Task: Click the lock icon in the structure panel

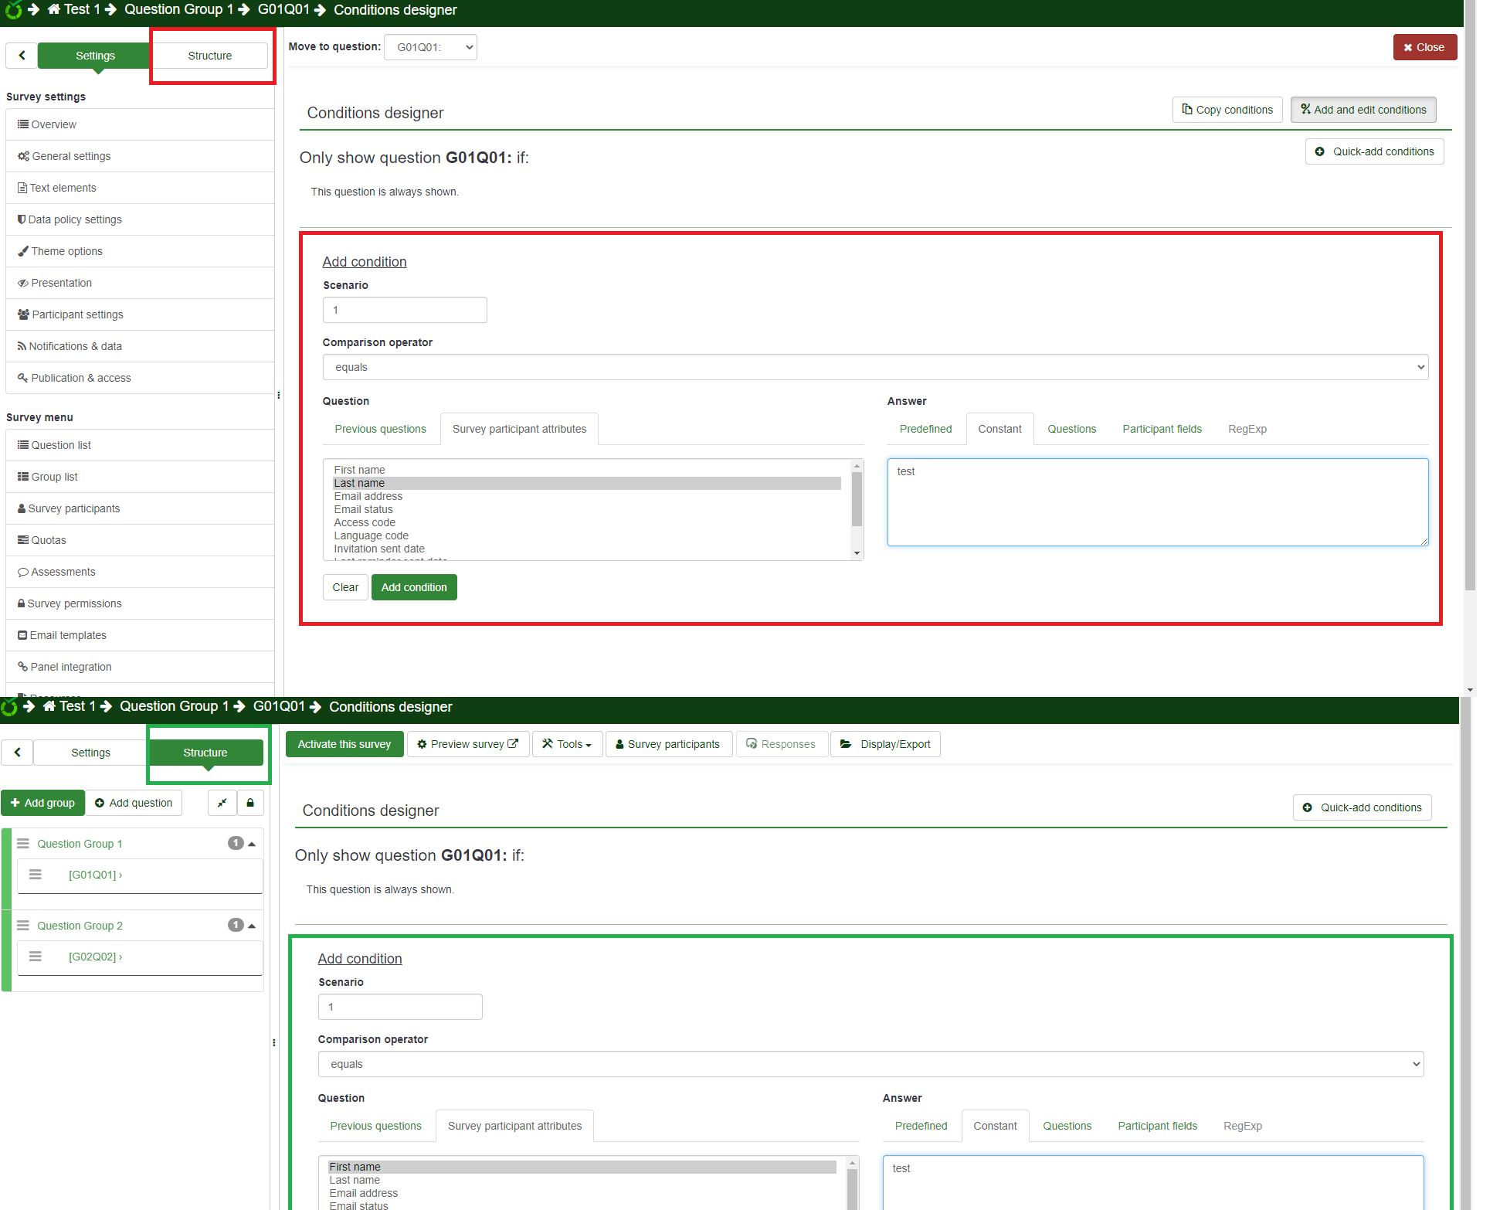Action: click(250, 803)
